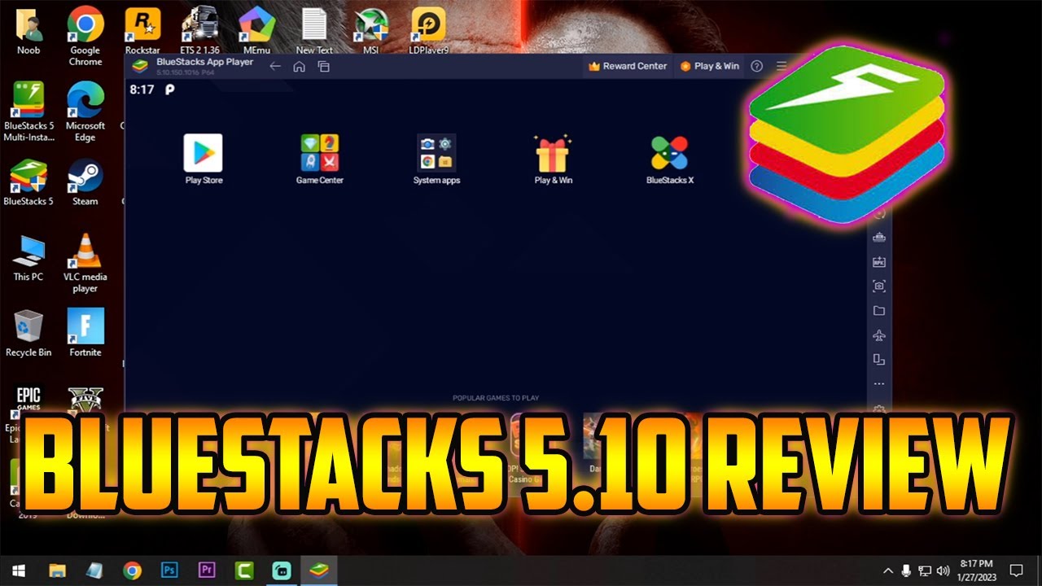This screenshot has height=586, width=1042.
Task: Open the VLC media player shortcut
Action: (x=85, y=263)
